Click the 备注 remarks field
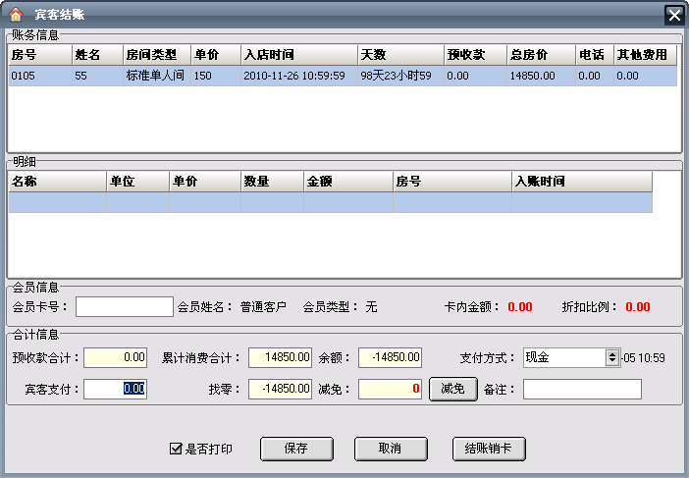The height and width of the screenshot is (478, 689). click(582, 389)
